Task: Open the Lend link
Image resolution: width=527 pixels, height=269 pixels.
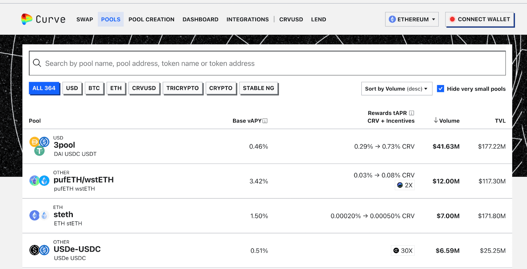Action: point(319,19)
